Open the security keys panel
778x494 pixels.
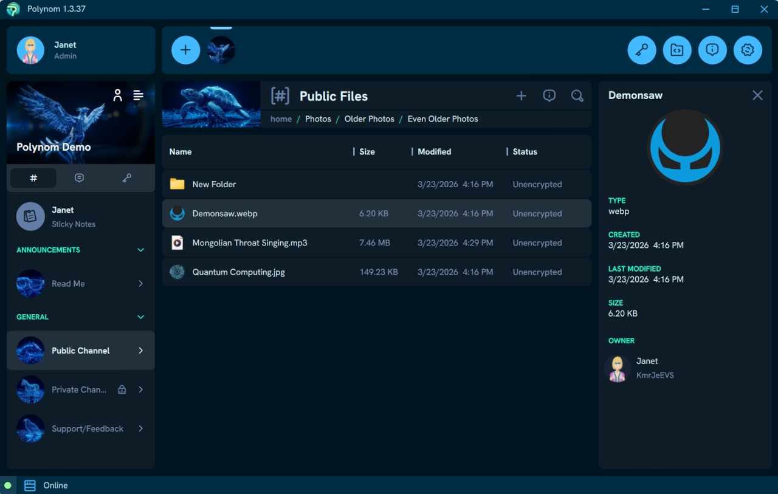tap(641, 50)
